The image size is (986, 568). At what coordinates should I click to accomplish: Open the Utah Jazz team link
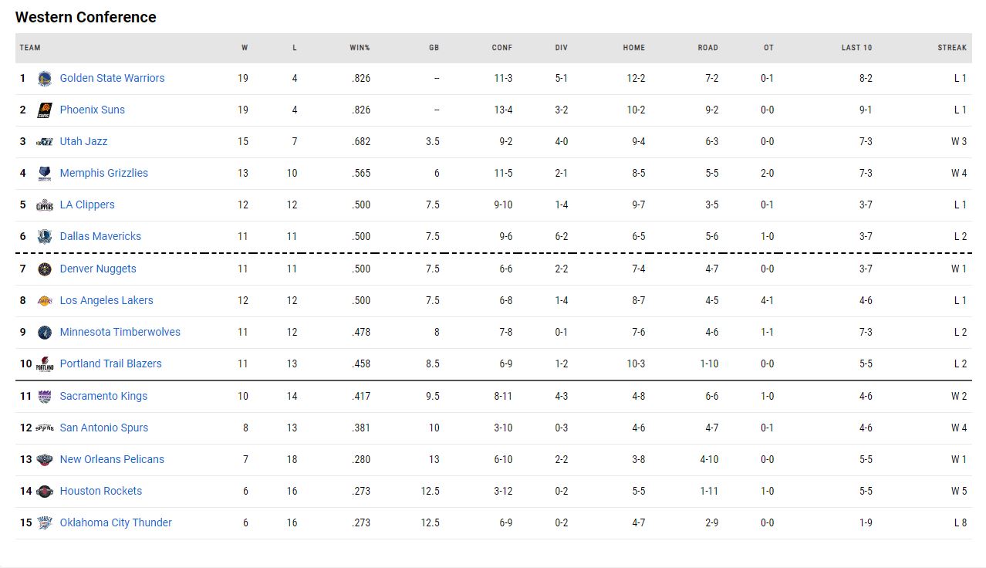(x=83, y=141)
